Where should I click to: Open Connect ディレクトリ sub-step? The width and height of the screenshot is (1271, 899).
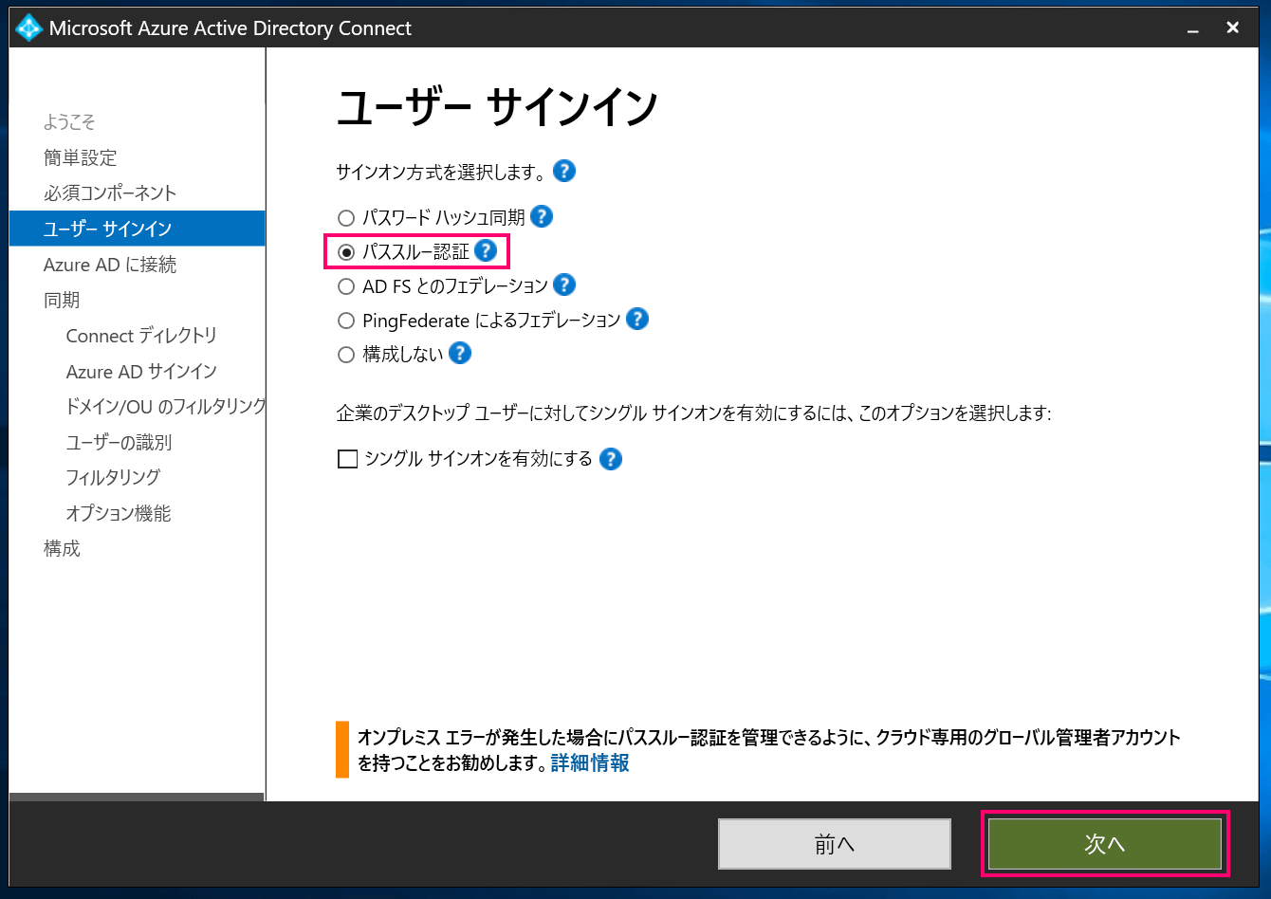tap(142, 336)
